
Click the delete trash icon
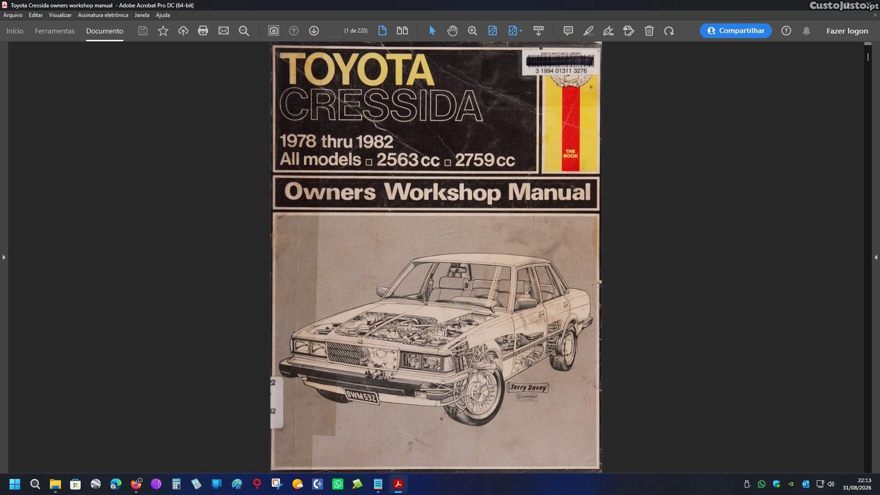(x=649, y=31)
